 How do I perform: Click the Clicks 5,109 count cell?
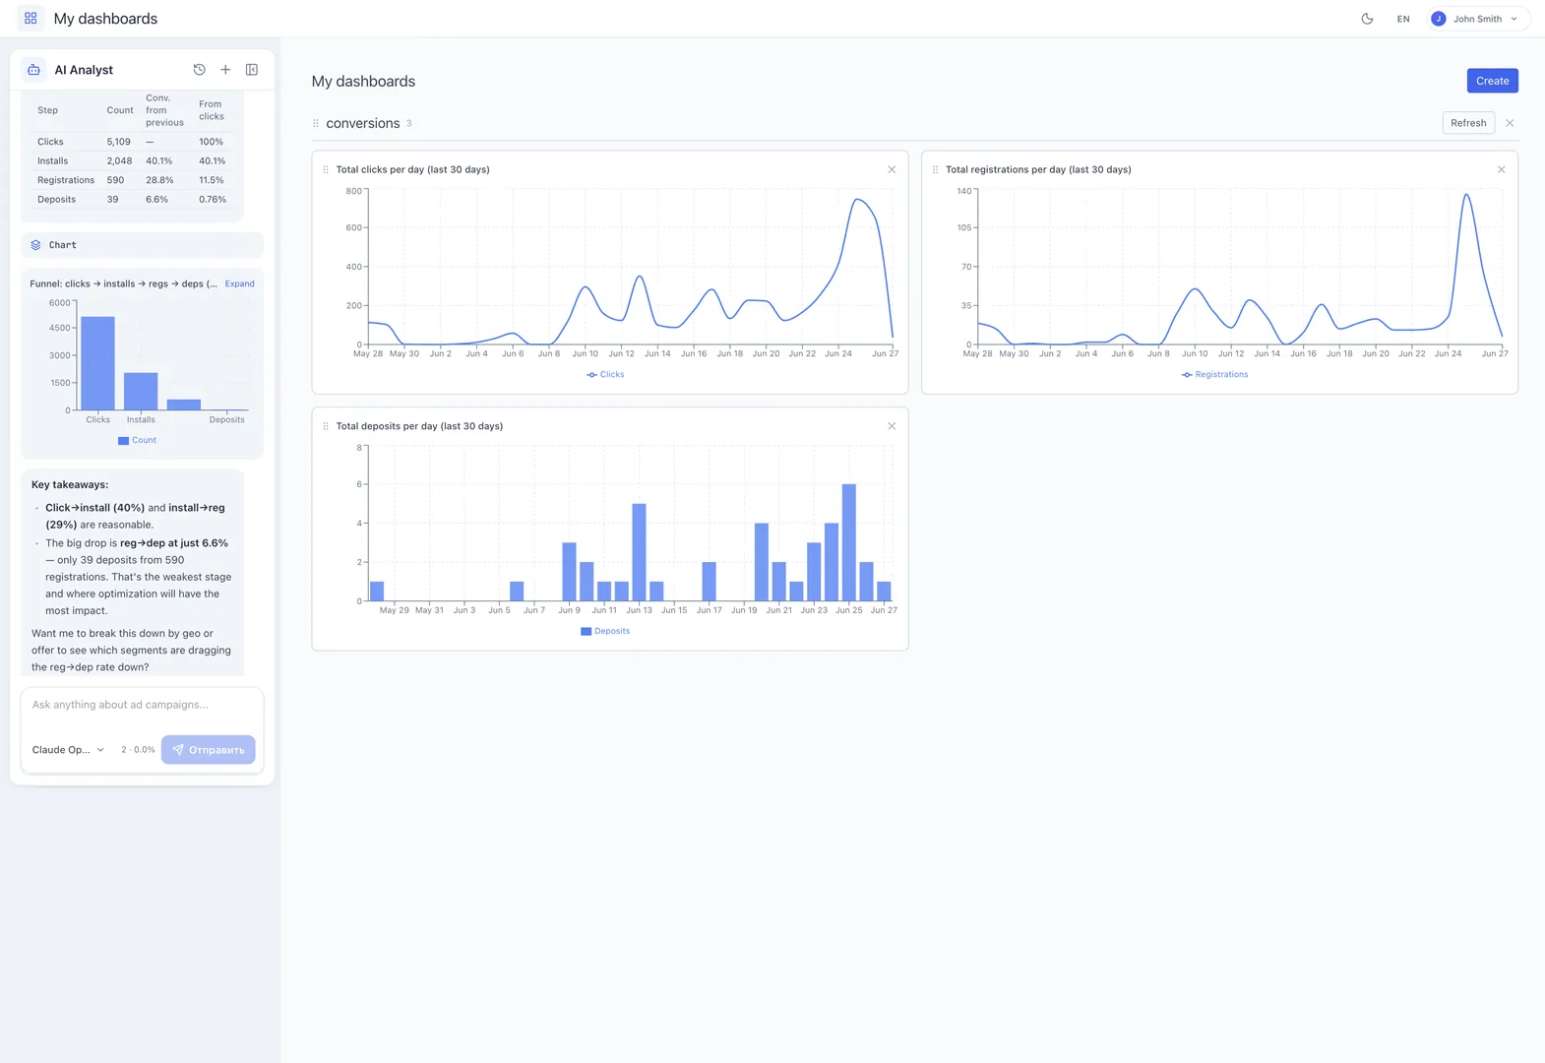coord(118,142)
